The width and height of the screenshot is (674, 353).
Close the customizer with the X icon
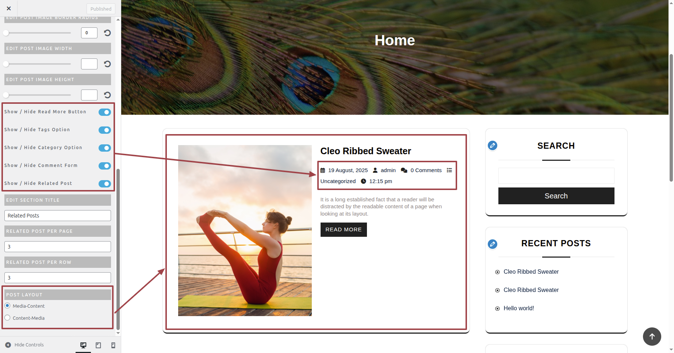pyautogui.click(x=9, y=8)
